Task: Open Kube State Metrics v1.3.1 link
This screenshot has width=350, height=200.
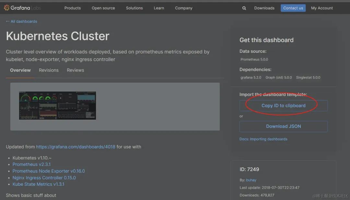Action: (38, 184)
